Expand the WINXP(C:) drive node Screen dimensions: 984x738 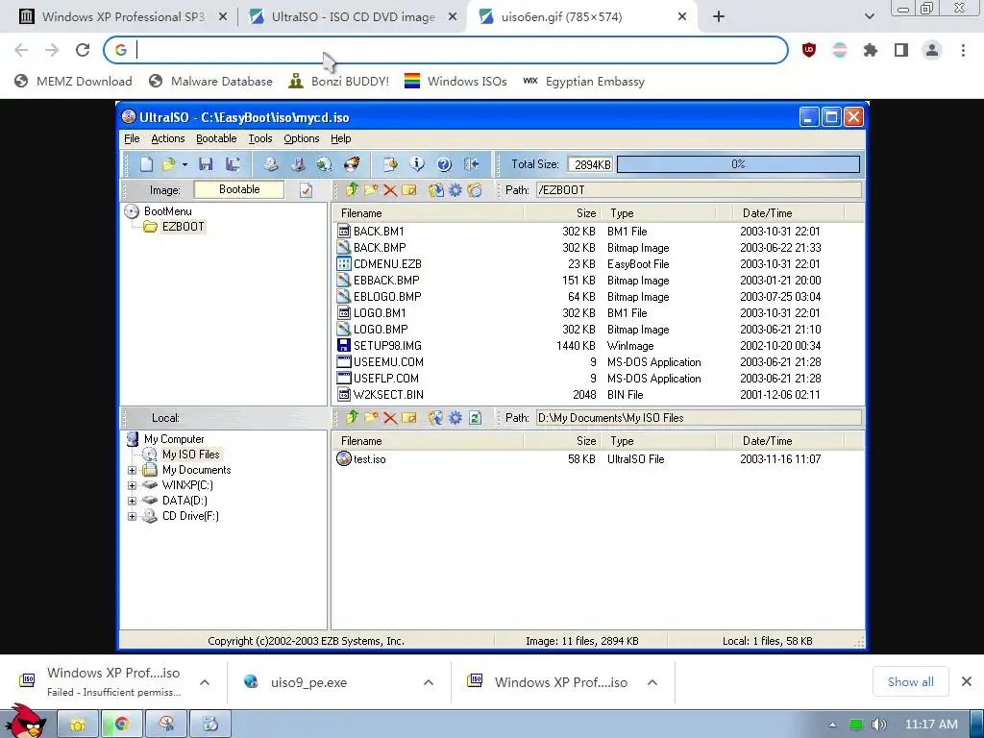click(132, 485)
